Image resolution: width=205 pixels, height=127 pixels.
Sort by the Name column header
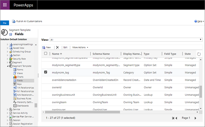point(57,54)
